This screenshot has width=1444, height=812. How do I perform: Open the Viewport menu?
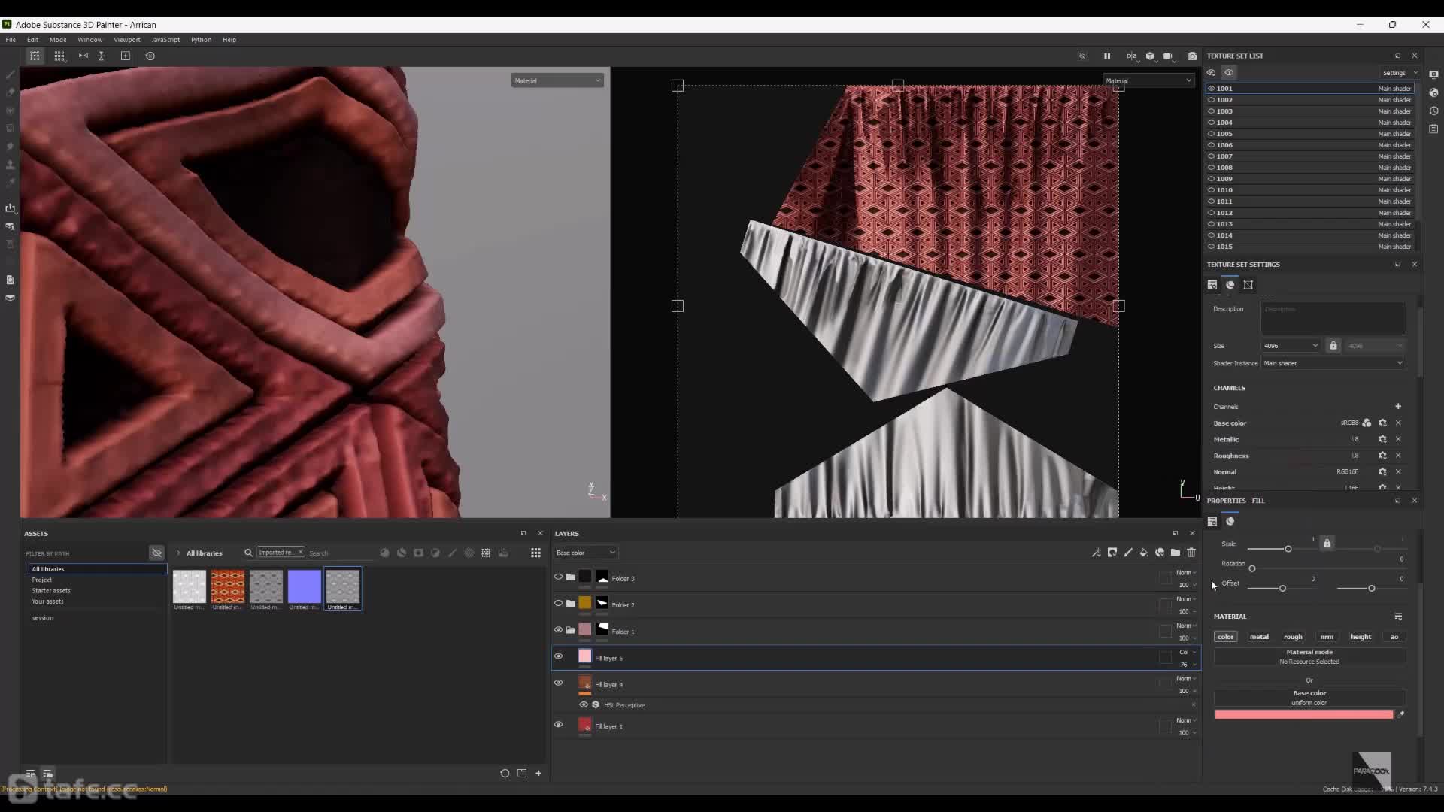point(127,40)
